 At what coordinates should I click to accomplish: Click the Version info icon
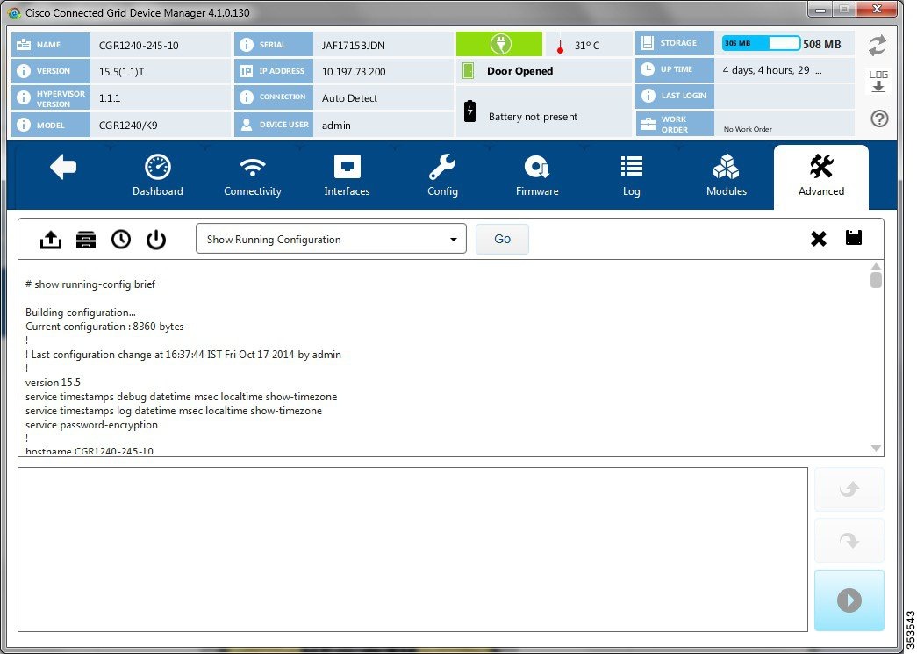[24, 71]
